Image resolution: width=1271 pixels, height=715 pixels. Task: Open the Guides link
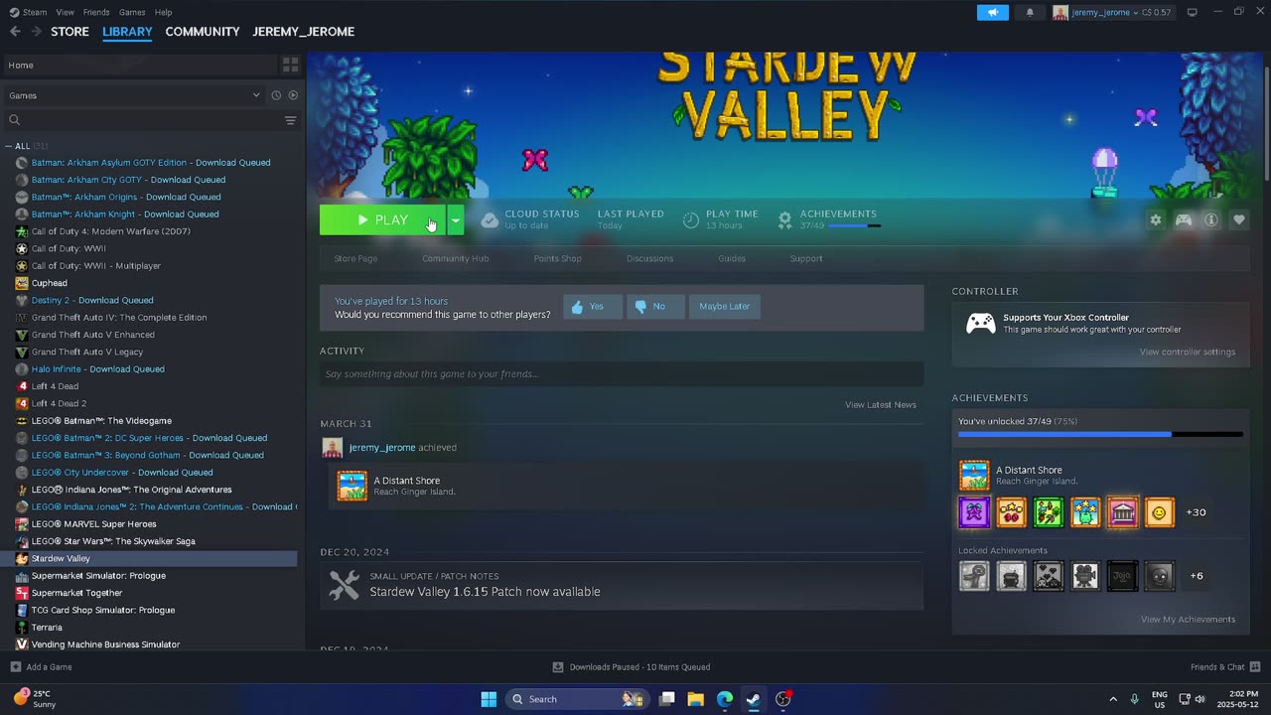732,258
